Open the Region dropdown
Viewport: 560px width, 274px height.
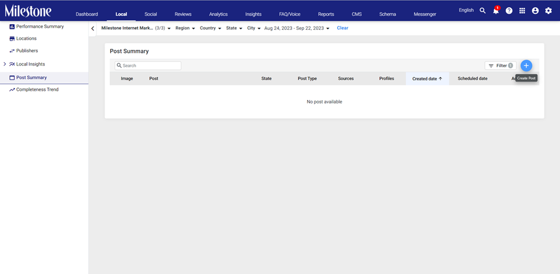[x=185, y=28]
